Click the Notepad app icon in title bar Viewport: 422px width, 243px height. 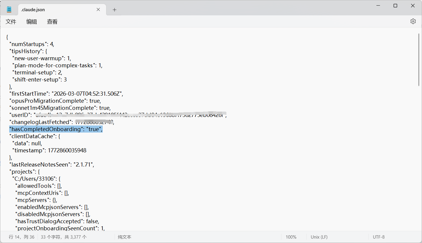9,9
